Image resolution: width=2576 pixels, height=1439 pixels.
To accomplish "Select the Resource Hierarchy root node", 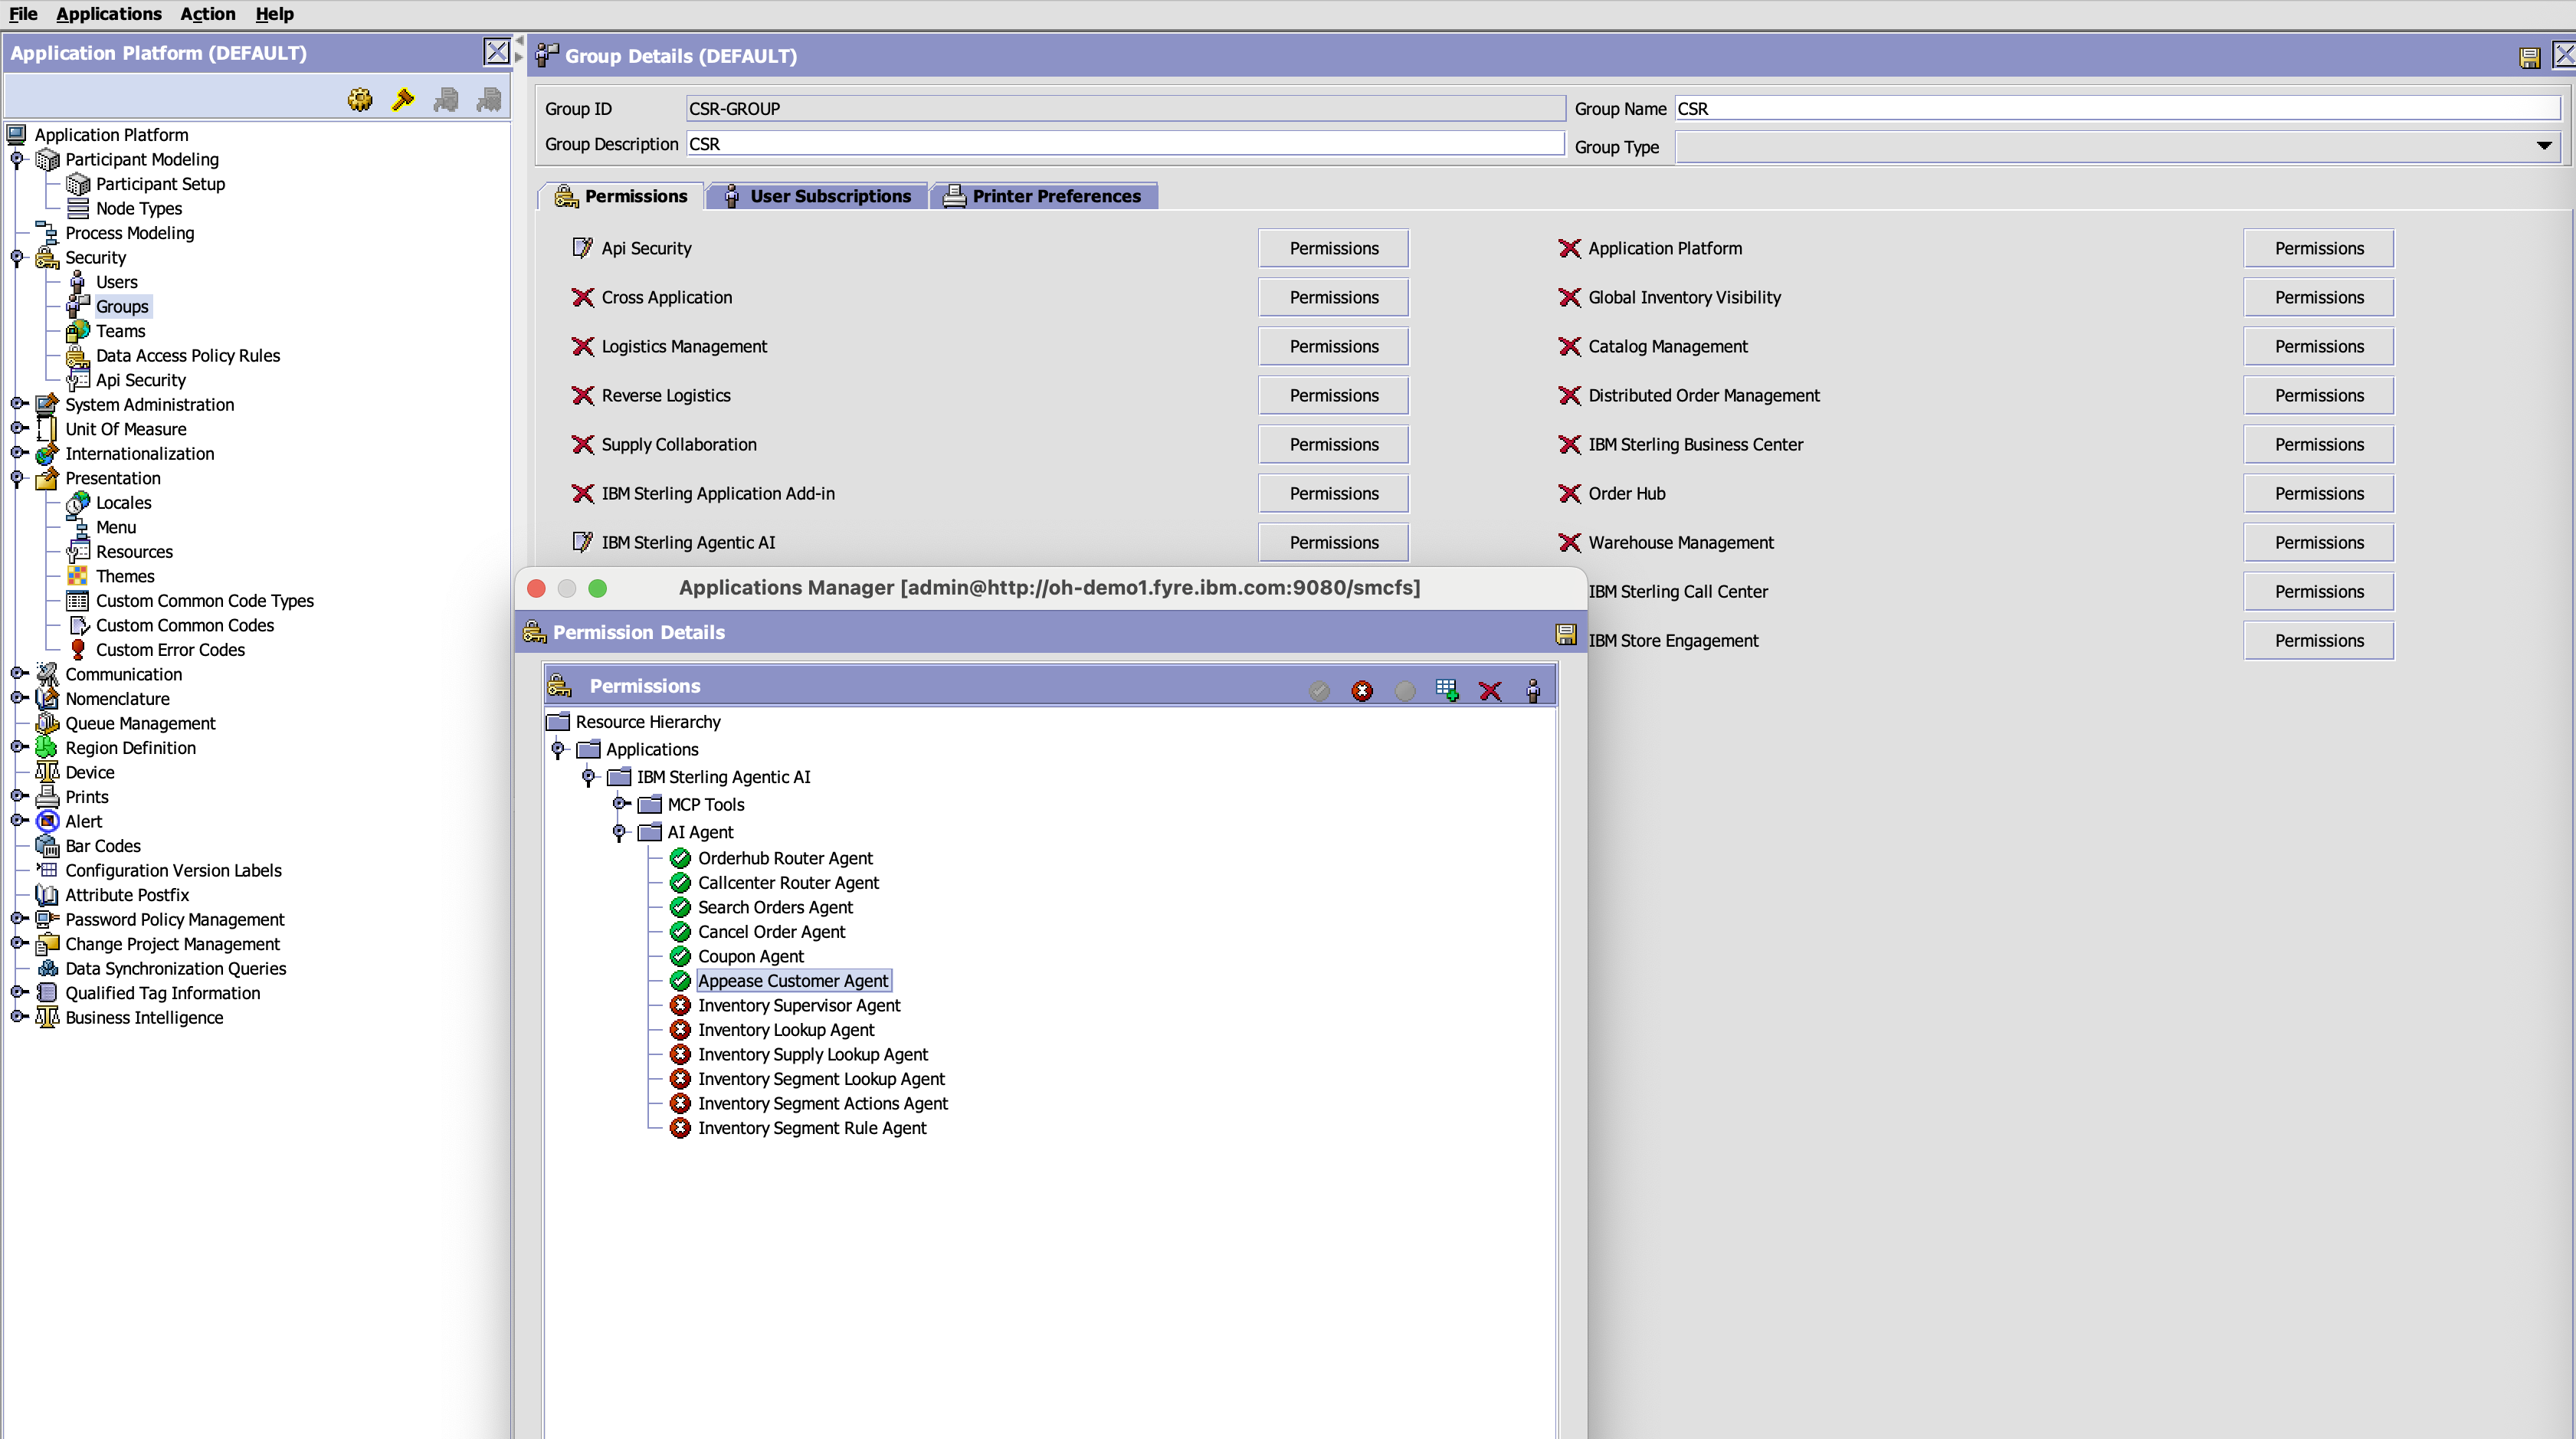I will [648, 722].
